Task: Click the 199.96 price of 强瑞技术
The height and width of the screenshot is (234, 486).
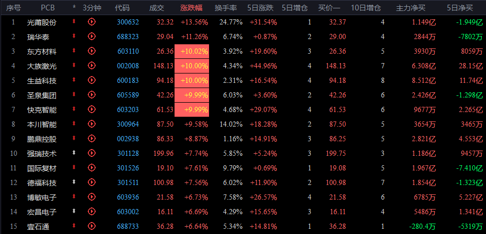Action: tap(164, 154)
